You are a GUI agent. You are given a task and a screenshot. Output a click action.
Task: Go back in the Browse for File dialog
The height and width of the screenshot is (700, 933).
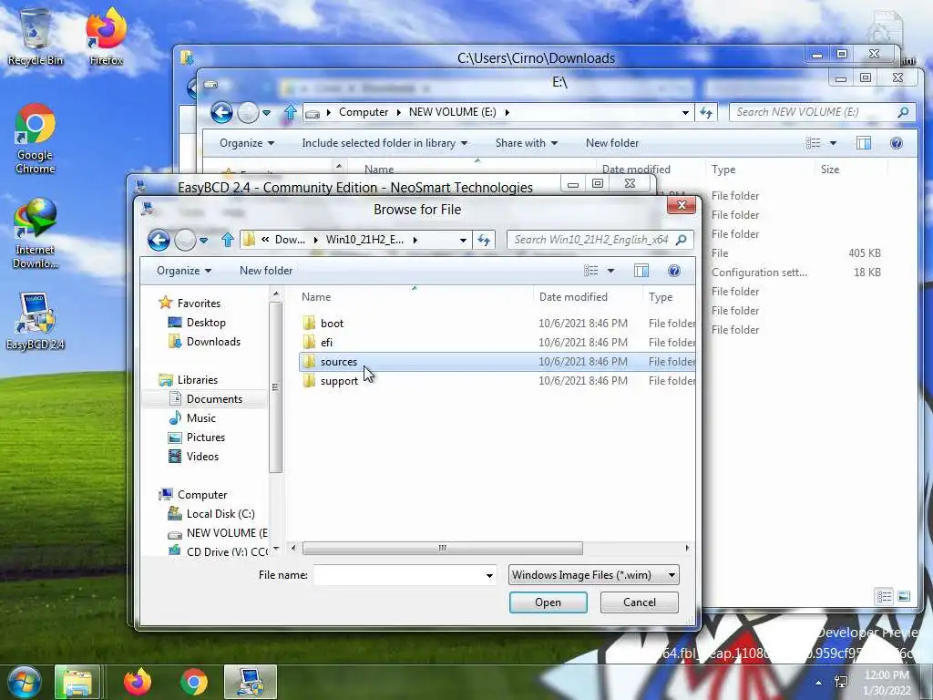click(x=159, y=240)
